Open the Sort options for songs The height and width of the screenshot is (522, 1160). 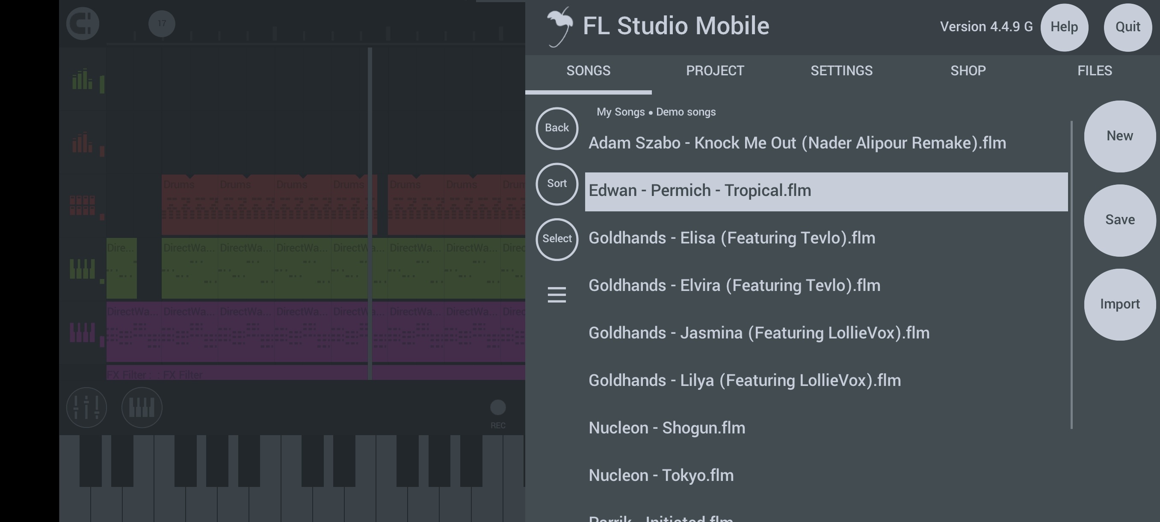556,184
